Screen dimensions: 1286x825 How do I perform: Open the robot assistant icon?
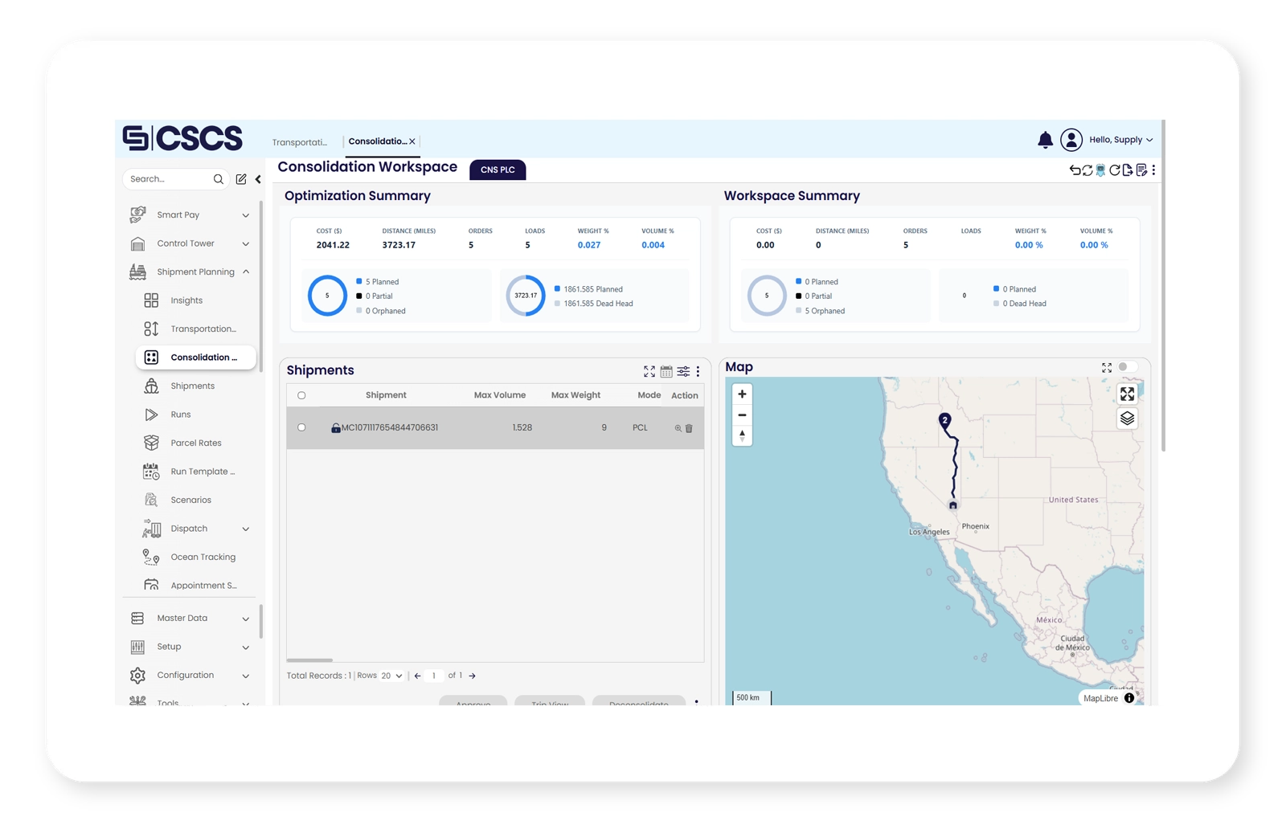1100,170
